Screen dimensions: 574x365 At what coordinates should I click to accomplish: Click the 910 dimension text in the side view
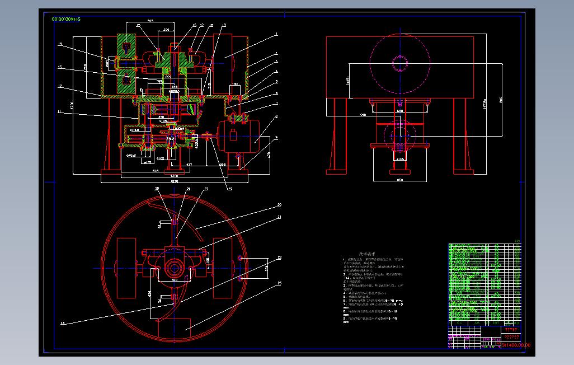click(363, 115)
